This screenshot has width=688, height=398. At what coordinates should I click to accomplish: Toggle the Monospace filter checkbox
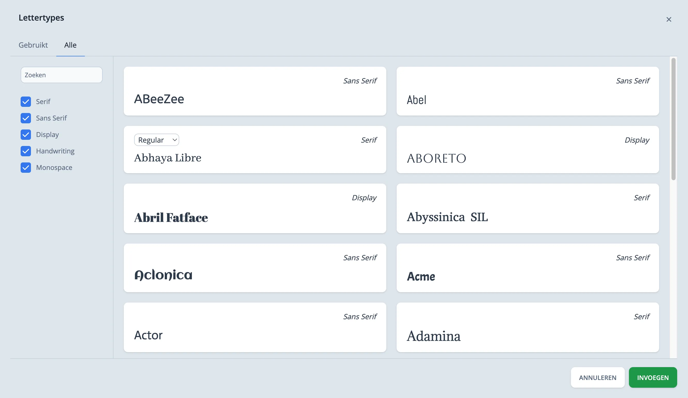[x=26, y=168]
